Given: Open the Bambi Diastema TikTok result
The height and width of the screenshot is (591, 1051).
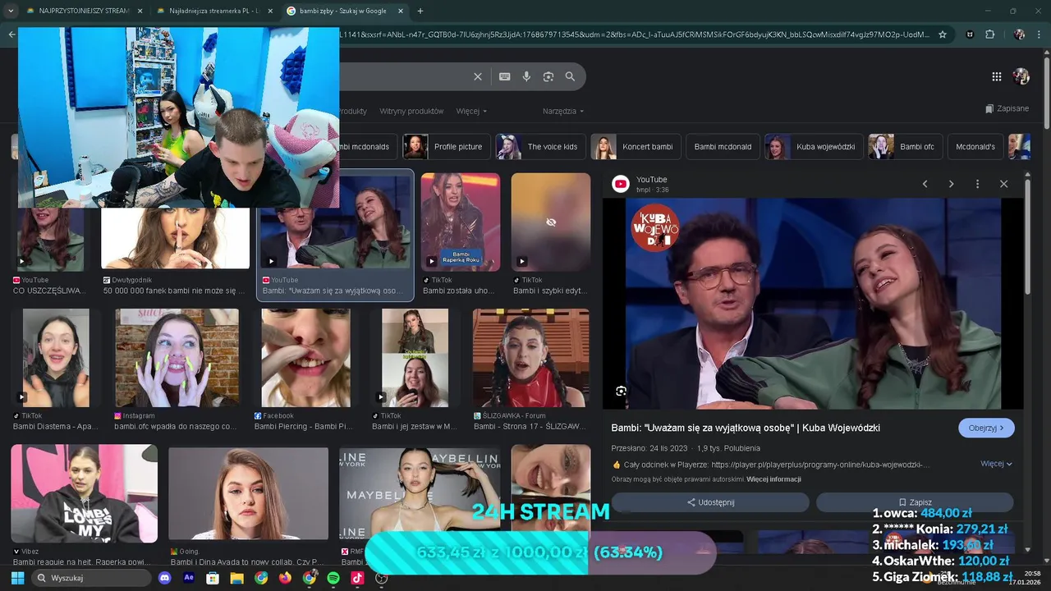Looking at the screenshot, I should (x=56, y=358).
